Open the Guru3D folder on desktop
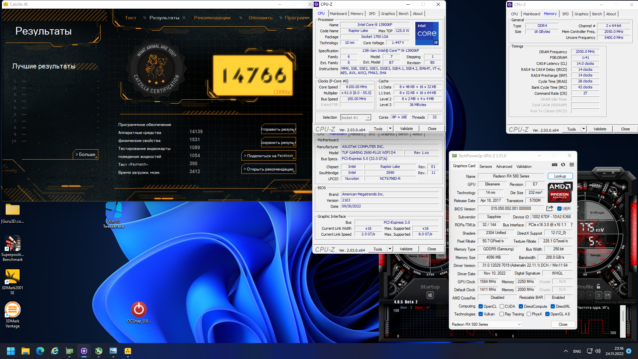This screenshot has height=359, width=638. click(13, 213)
